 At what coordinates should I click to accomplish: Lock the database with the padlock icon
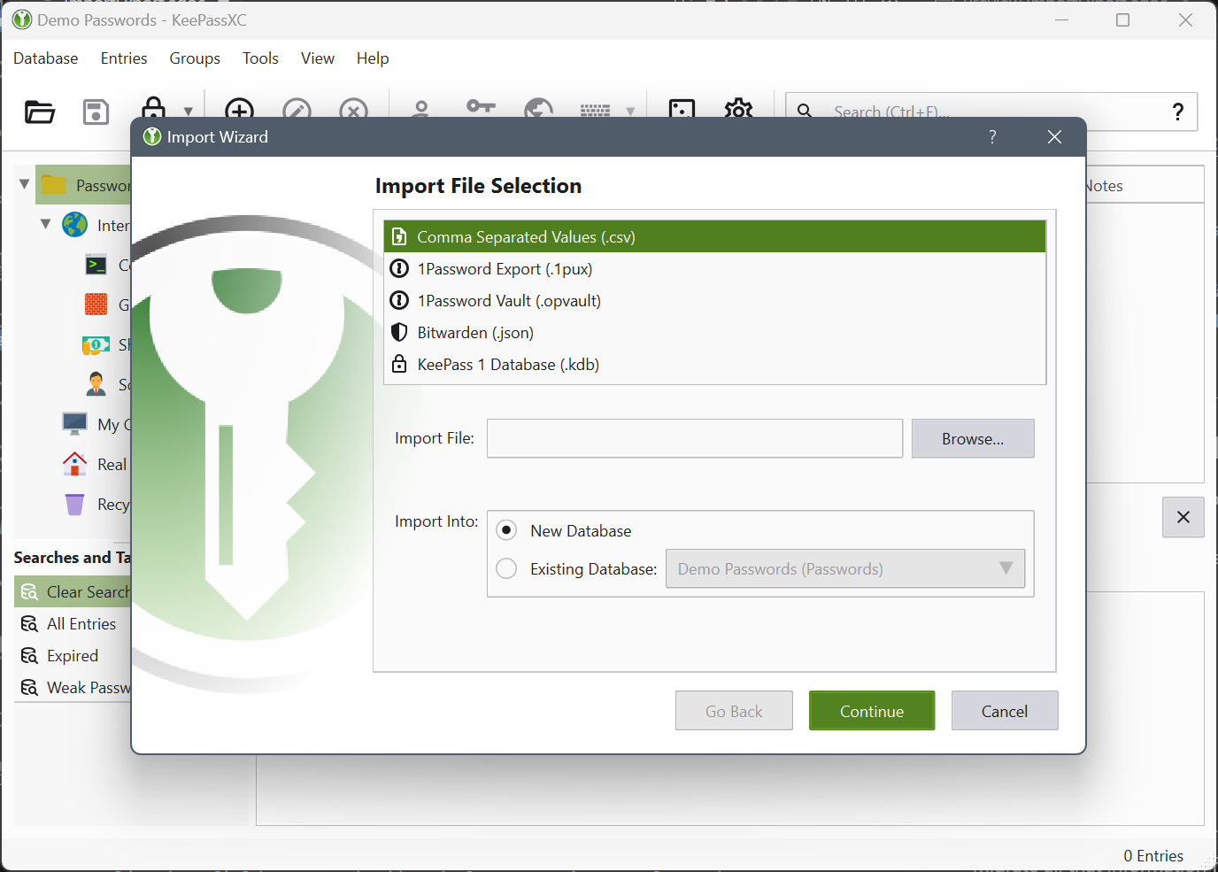[153, 107]
